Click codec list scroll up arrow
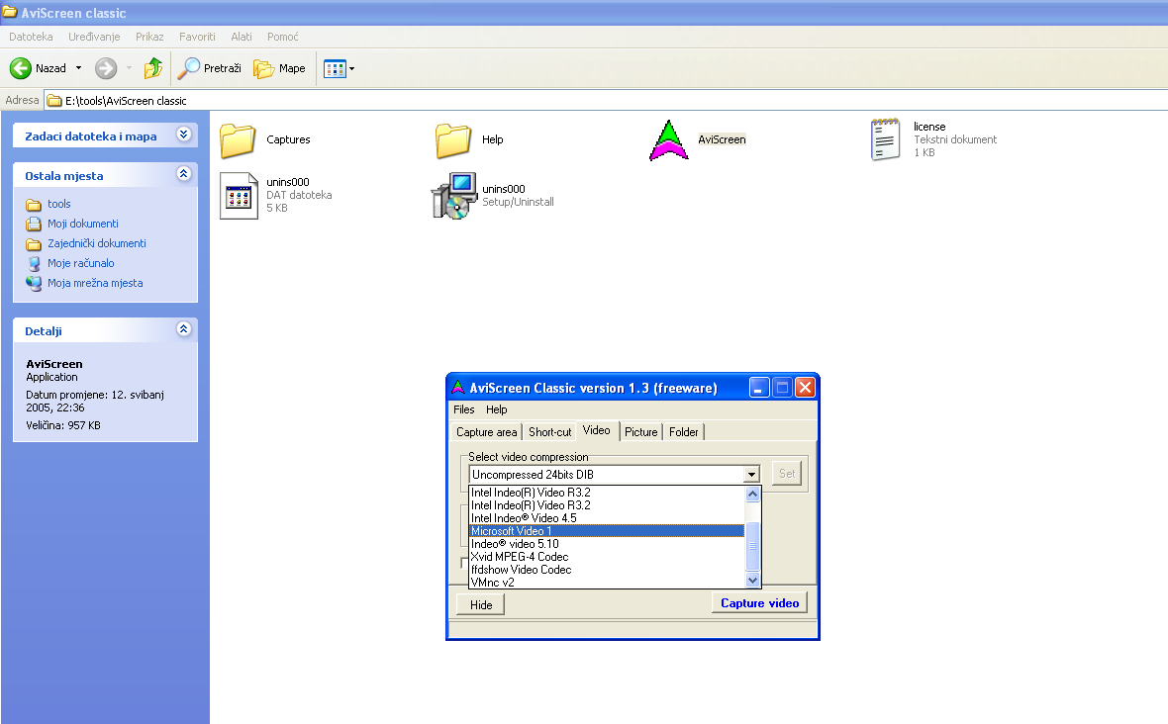The image size is (1168, 724). (x=752, y=495)
